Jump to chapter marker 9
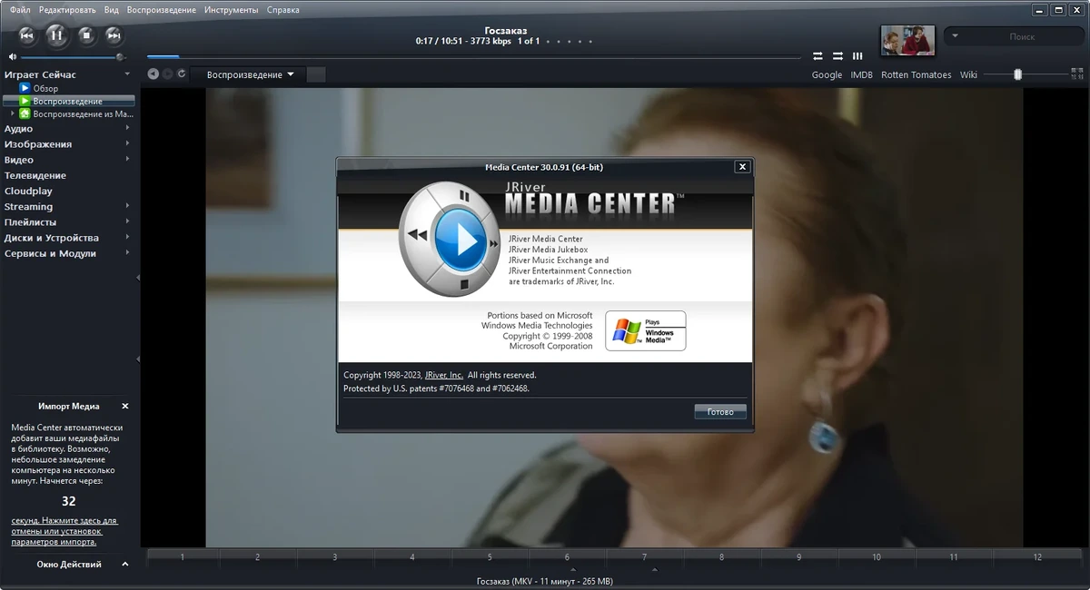Viewport: 1090px width, 590px height. pos(798,556)
